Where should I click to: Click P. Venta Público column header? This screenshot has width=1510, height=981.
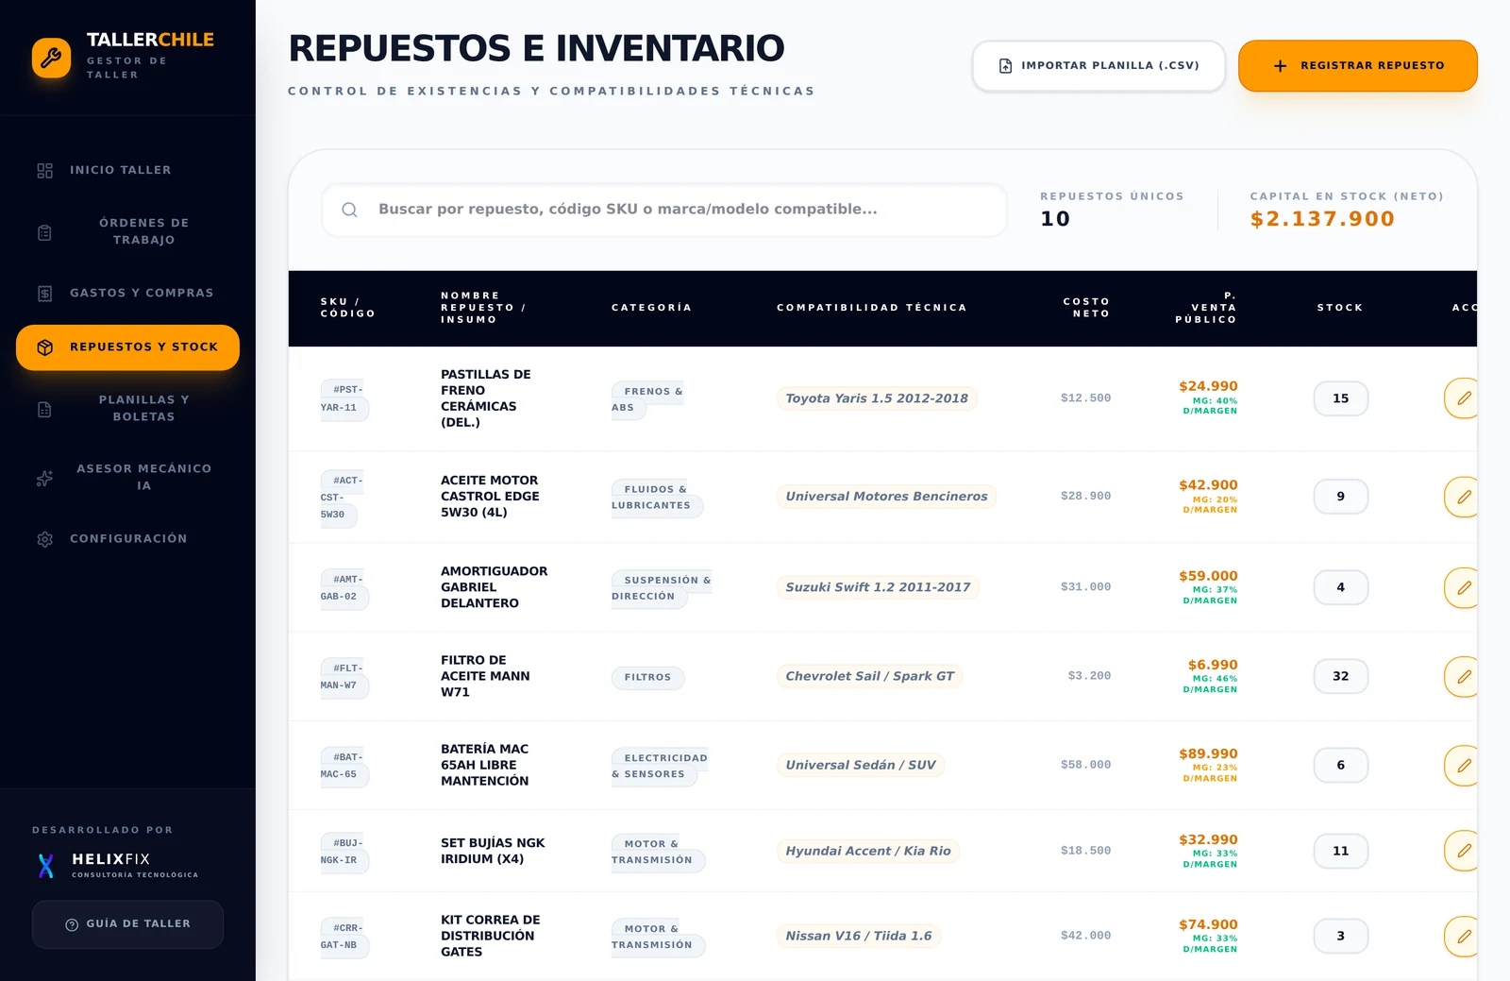coord(1206,308)
